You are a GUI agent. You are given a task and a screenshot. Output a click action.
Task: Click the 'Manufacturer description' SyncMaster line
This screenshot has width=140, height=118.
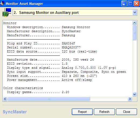[x=44, y=31]
